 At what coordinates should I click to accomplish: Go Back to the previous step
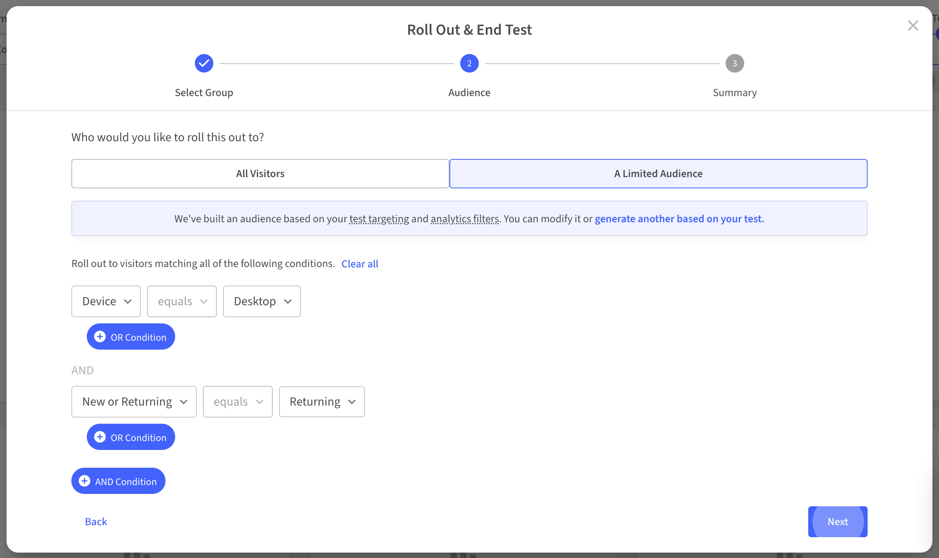96,522
